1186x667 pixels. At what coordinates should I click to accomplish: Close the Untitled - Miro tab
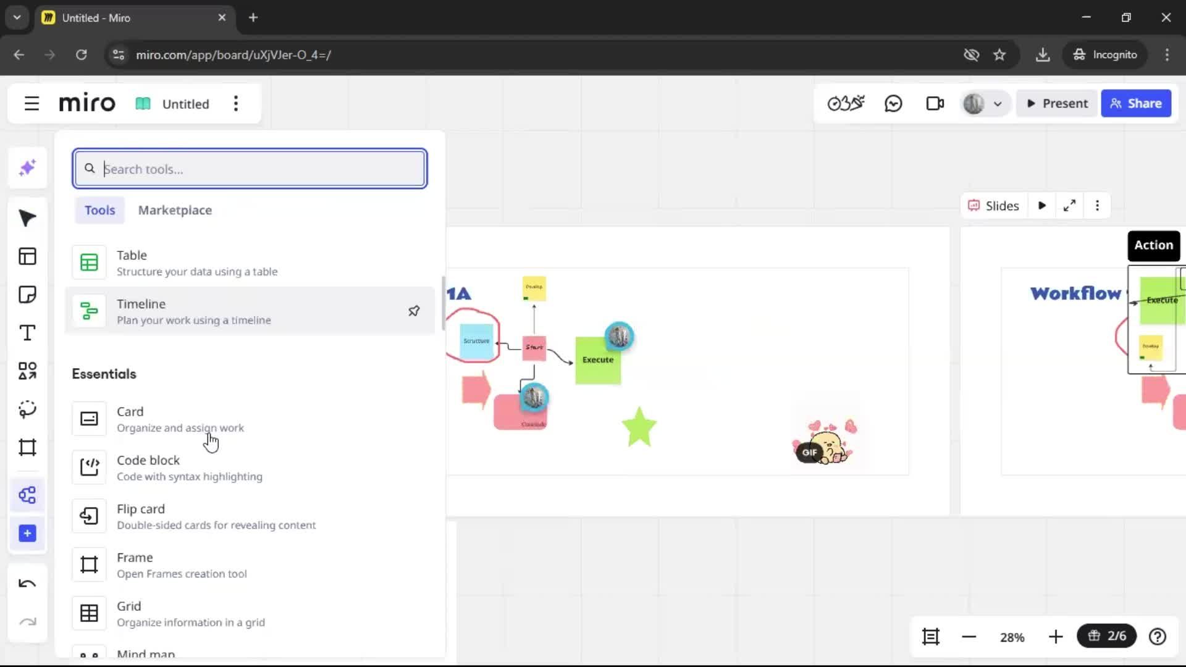222,17
